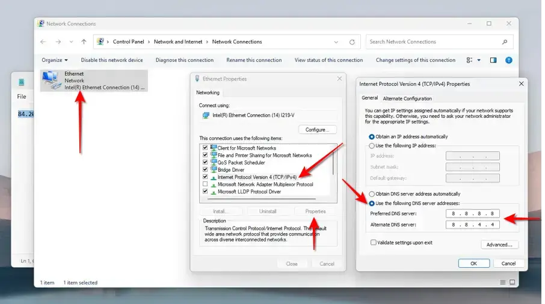Click the search magnifier icon

(x=505, y=41)
